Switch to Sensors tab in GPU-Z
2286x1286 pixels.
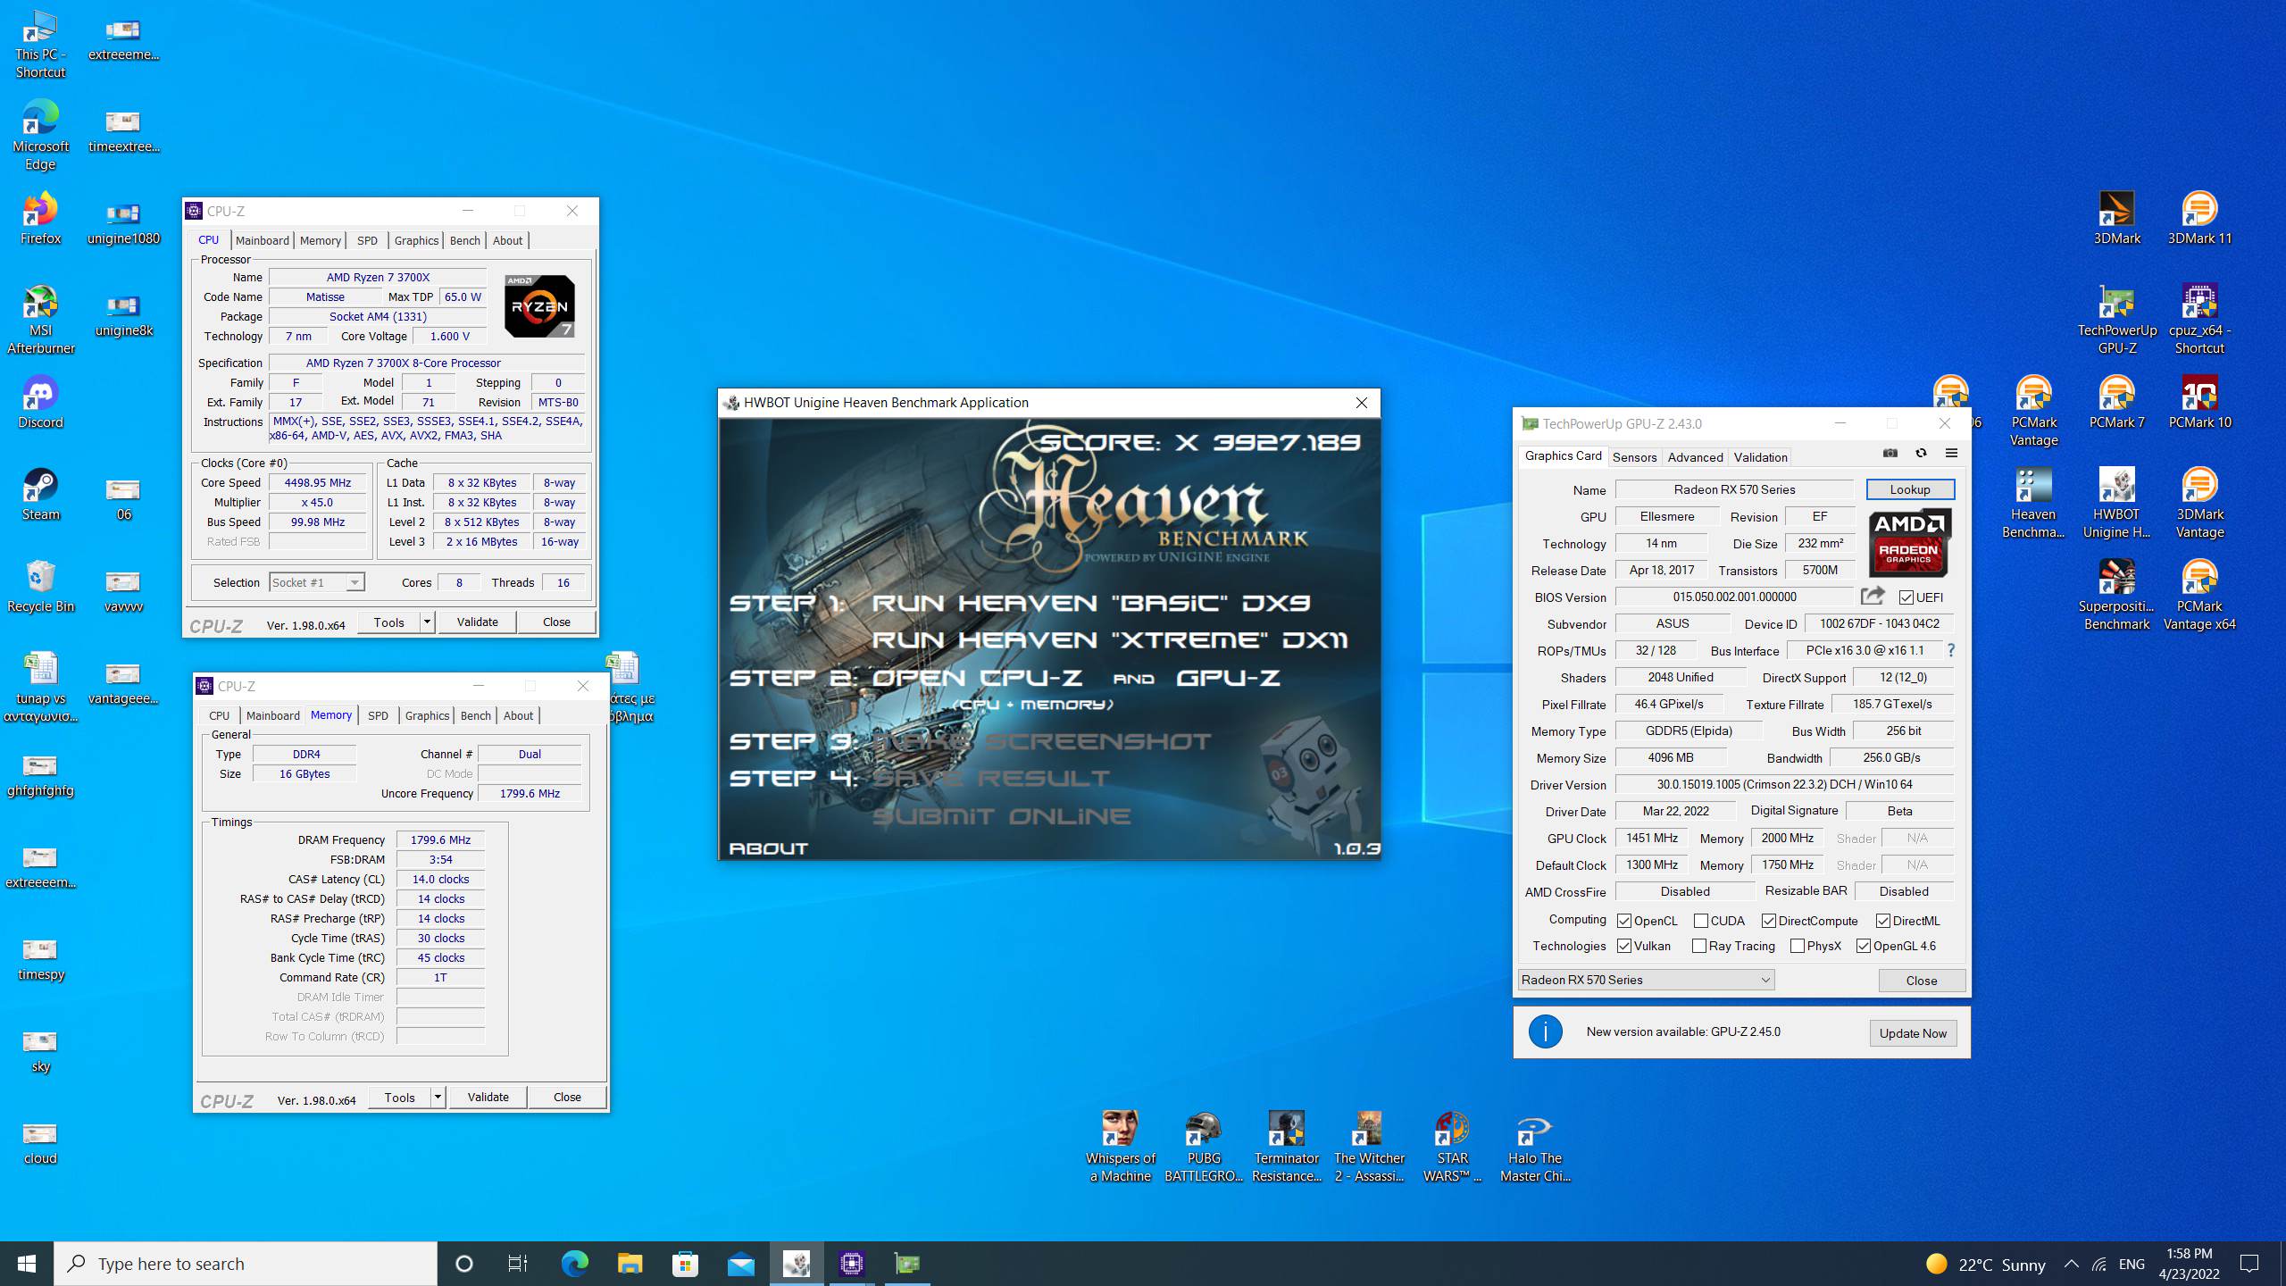point(1634,456)
